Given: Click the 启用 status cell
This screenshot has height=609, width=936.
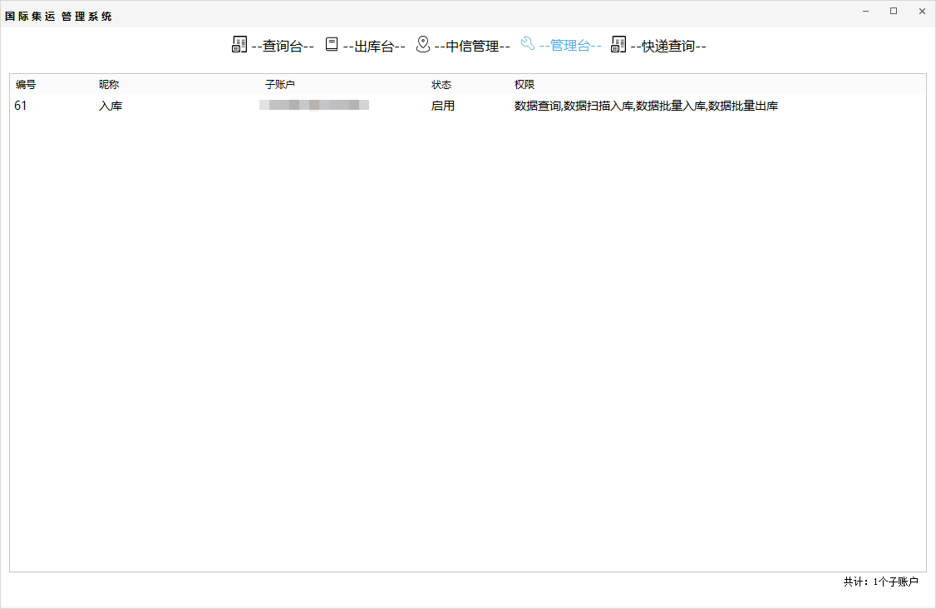Looking at the screenshot, I should point(443,106).
